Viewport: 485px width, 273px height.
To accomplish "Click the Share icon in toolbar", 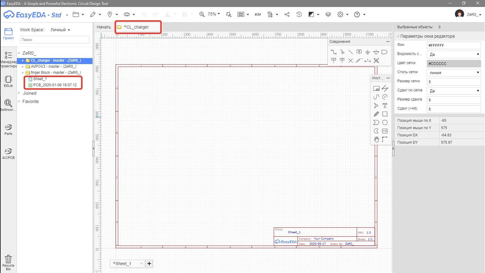I will [287, 14].
